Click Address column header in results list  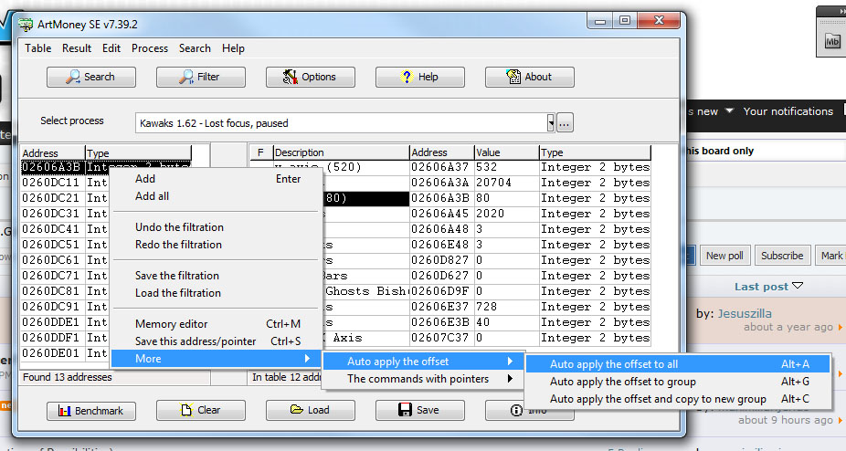click(x=53, y=153)
